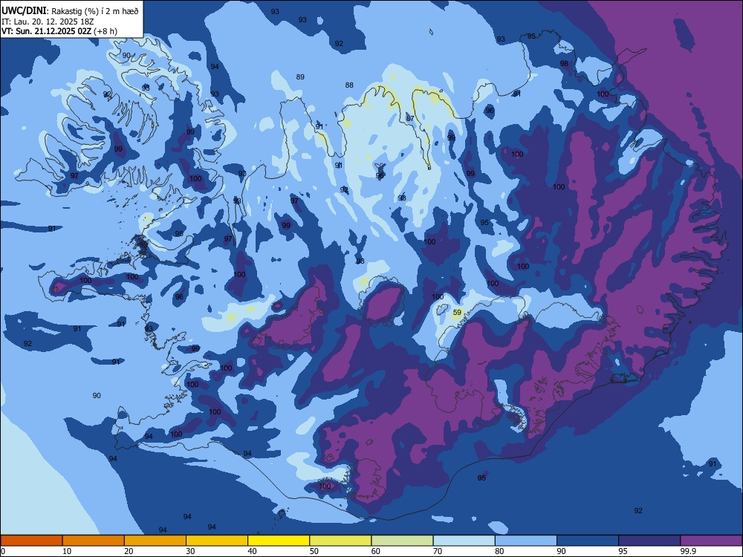Click the 'IT: Lau. 20. 12. 2025 18Z' line
This screenshot has height=557, width=743.
coord(48,22)
